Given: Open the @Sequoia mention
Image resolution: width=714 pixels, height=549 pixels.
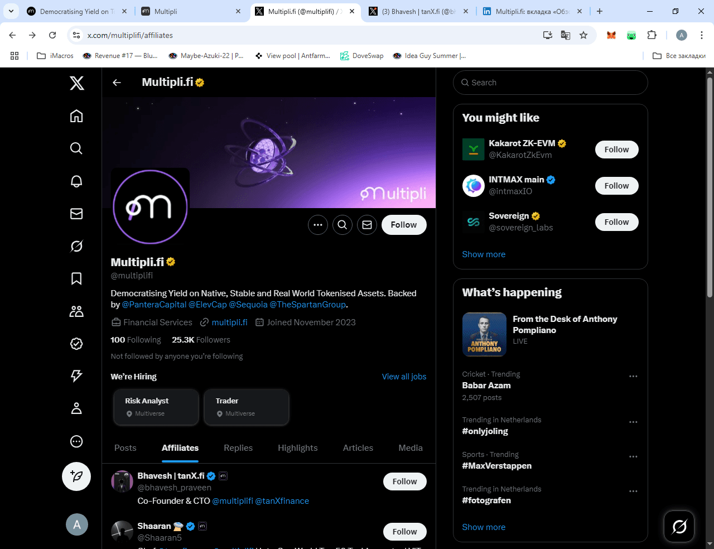Looking at the screenshot, I should pos(248,305).
